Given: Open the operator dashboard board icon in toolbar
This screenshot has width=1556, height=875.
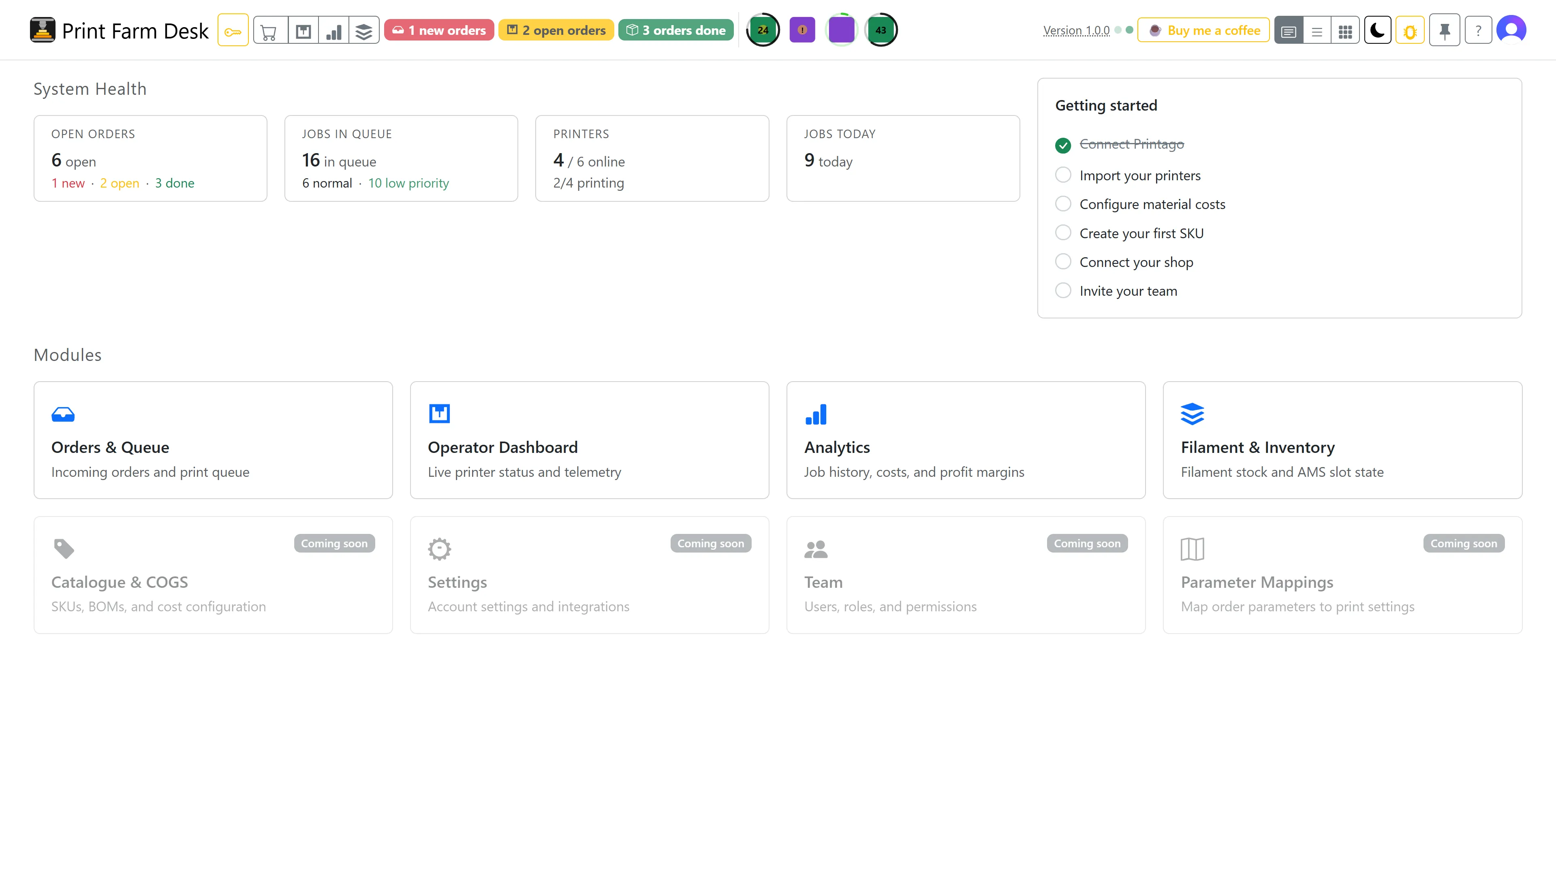Looking at the screenshot, I should [x=303, y=30].
